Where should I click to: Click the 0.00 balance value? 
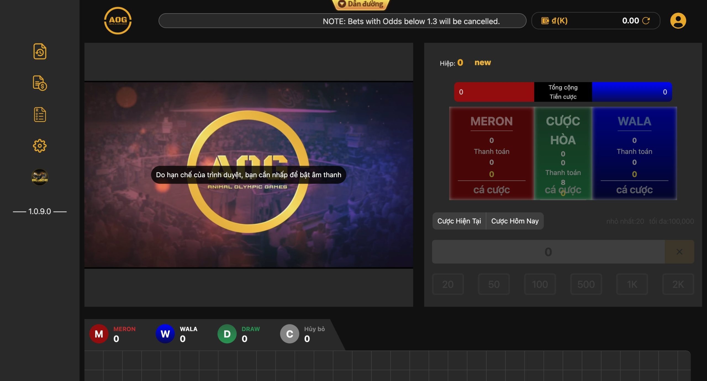pos(631,21)
